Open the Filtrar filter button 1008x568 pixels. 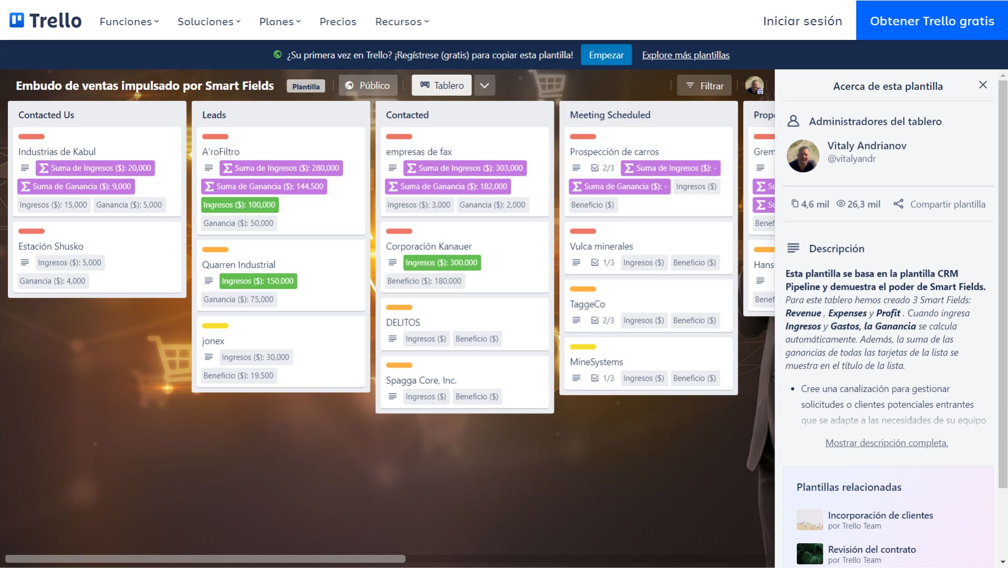coord(704,85)
